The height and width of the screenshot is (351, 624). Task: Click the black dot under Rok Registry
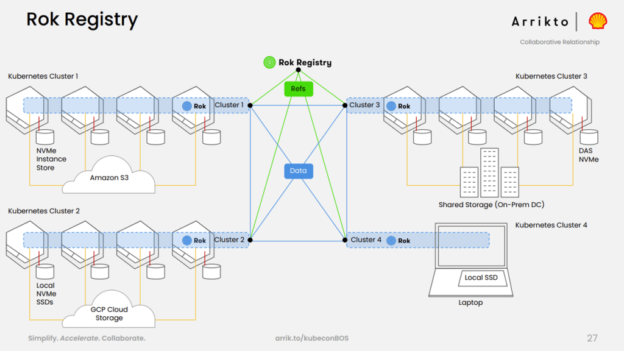click(x=299, y=70)
